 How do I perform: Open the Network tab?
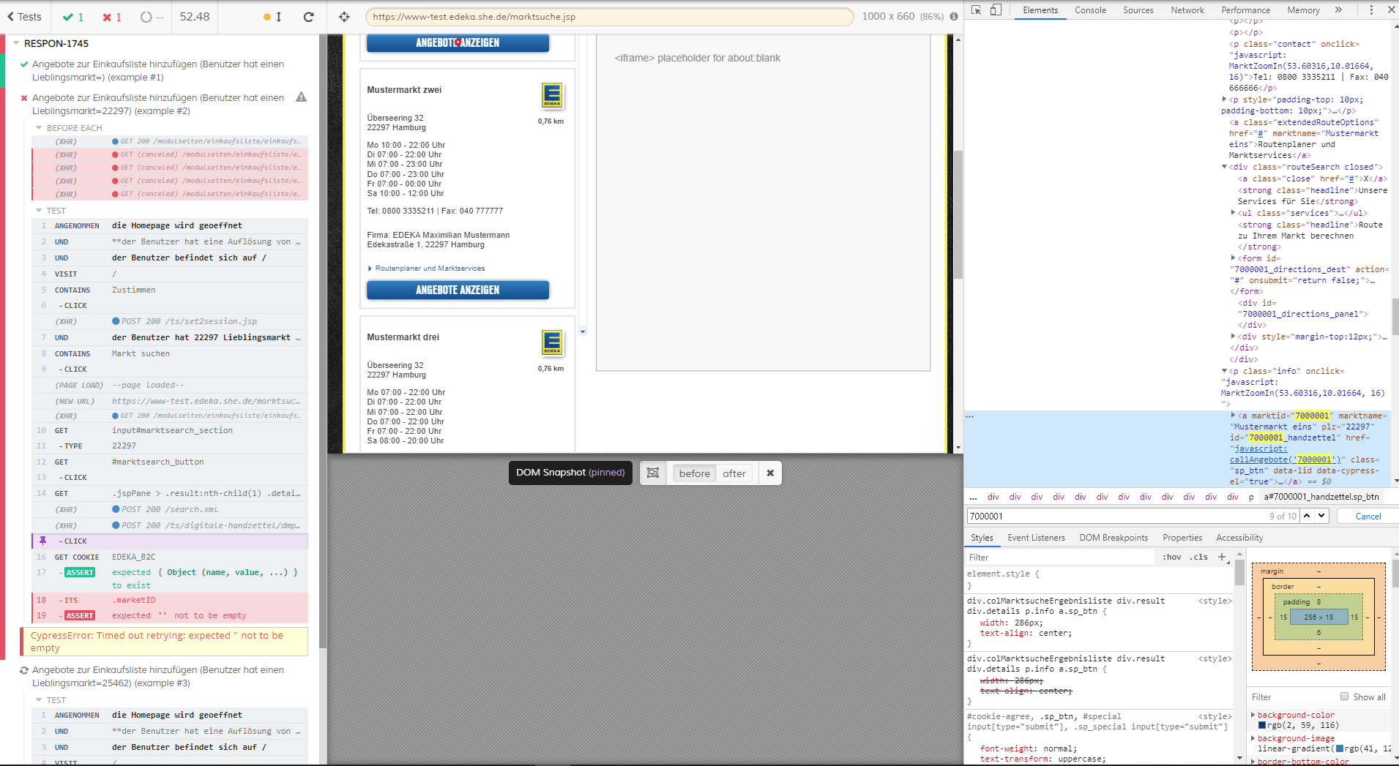click(1187, 10)
